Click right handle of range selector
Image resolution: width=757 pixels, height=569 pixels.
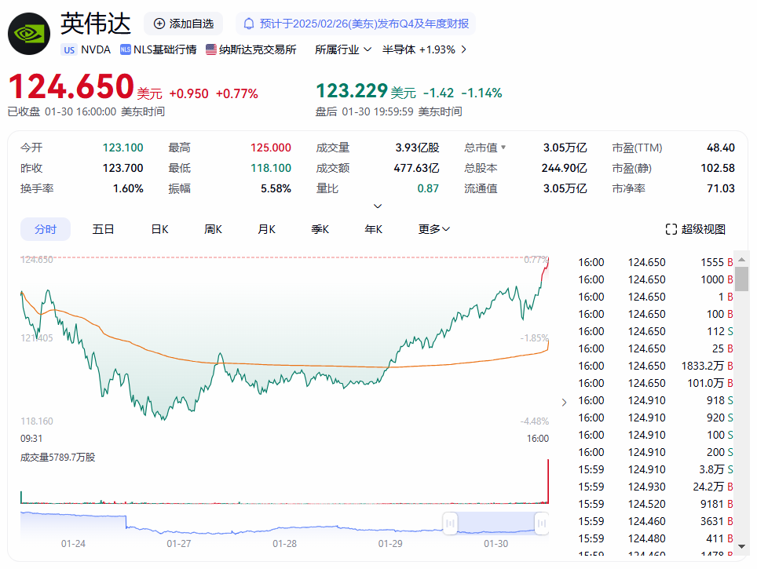coord(542,523)
